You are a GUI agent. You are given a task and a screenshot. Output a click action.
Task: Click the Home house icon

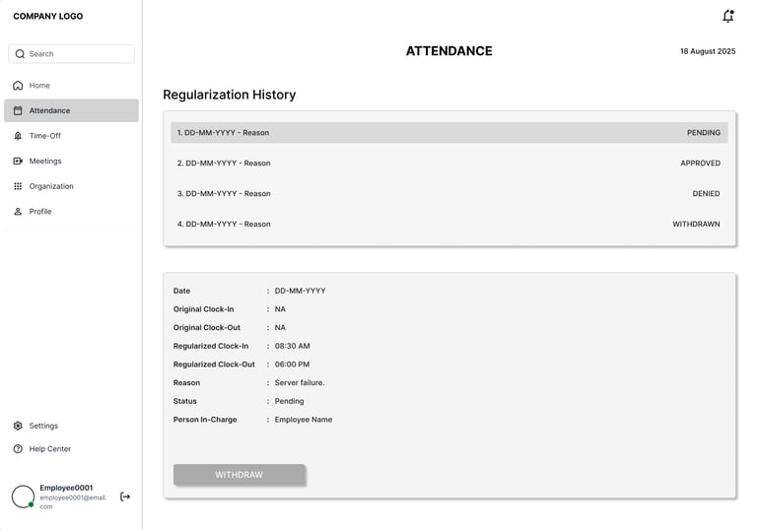tap(18, 86)
